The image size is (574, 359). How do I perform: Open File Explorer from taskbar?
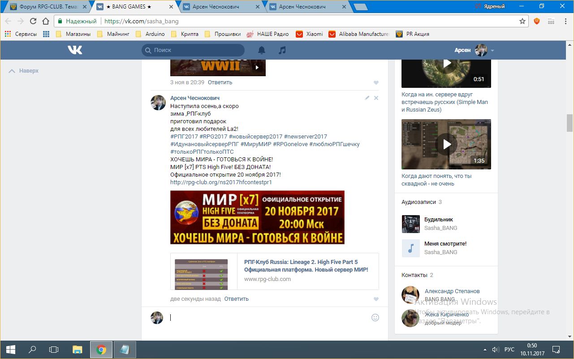tap(78, 349)
